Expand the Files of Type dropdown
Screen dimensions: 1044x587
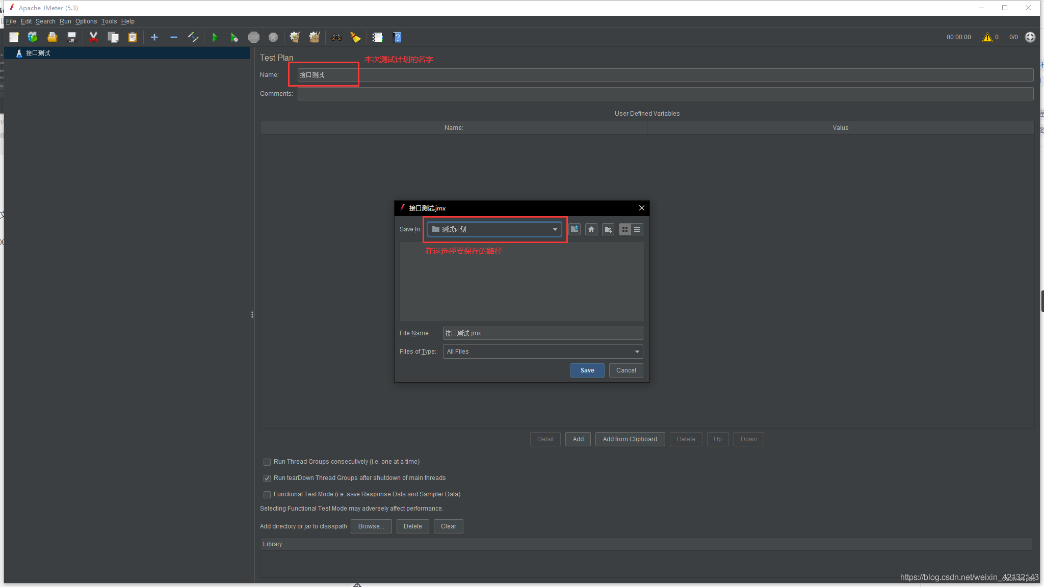point(637,352)
